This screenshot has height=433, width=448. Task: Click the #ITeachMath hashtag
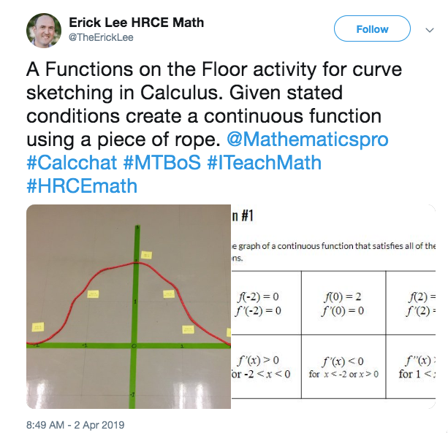click(x=265, y=163)
